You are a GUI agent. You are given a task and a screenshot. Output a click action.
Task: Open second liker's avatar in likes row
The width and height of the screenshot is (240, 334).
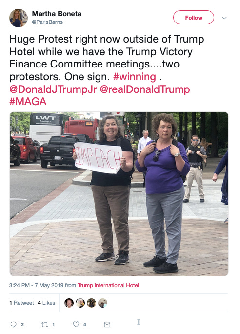coord(80,303)
